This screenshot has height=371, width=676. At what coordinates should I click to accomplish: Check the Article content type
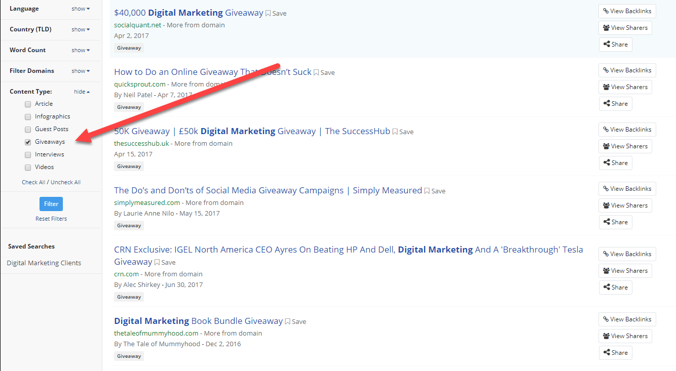pyautogui.click(x=28, y=104)
